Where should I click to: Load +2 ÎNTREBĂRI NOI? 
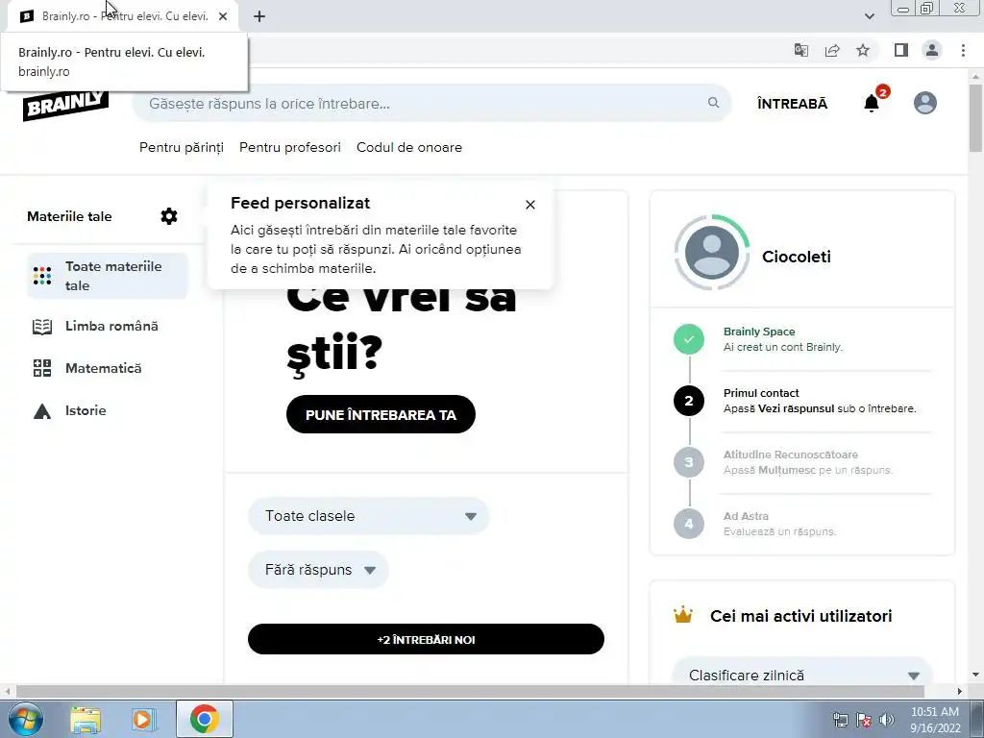click(x=426, y=639)
